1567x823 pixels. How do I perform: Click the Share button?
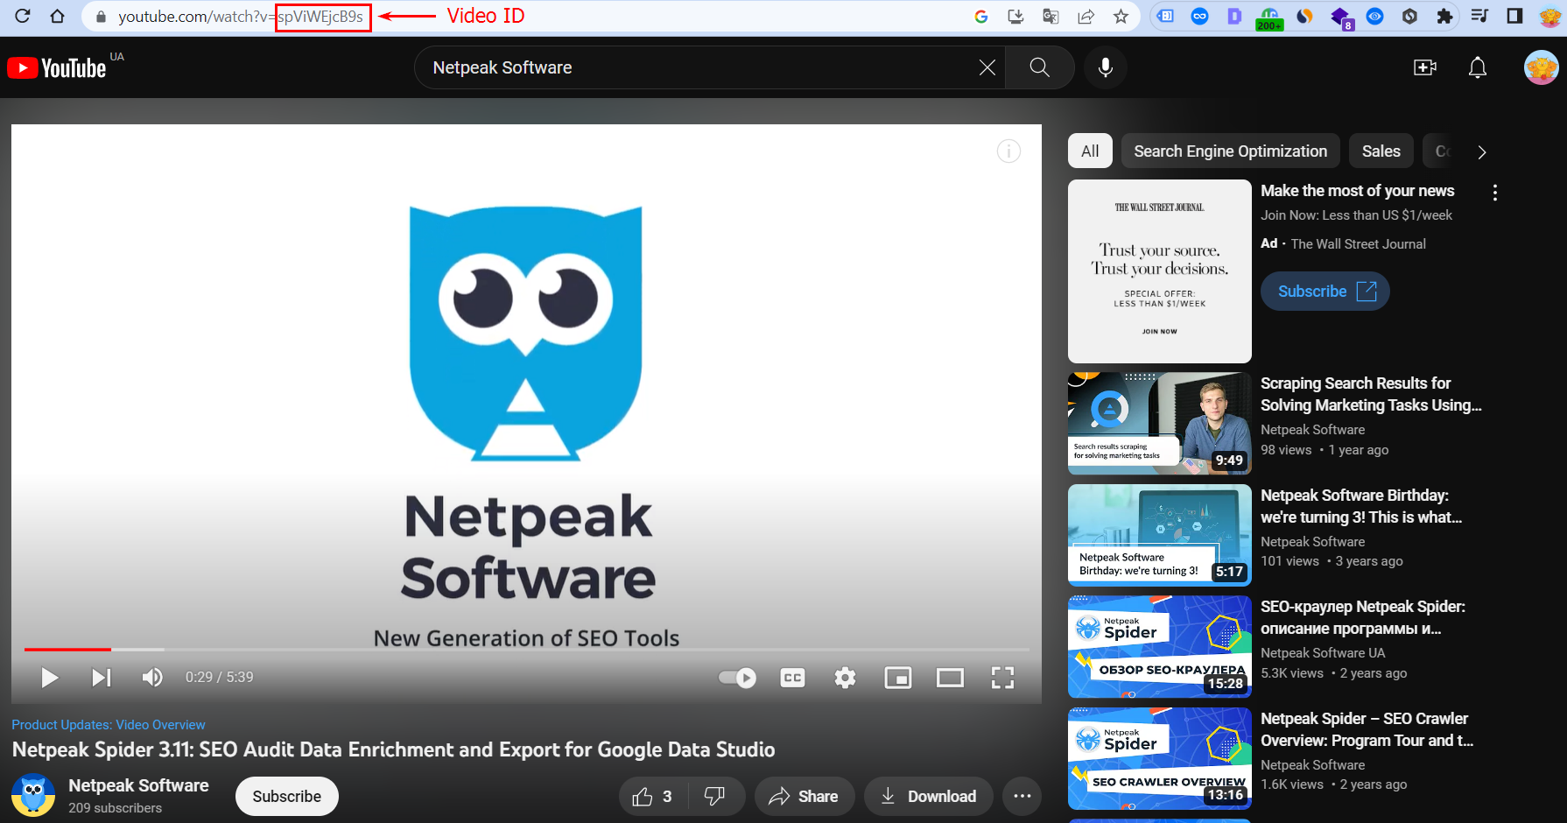coord(804,796)
